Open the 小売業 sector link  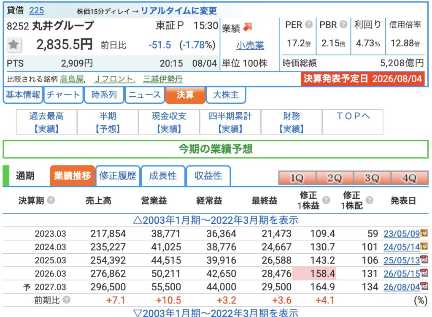pyautogui.click(x=250, y=45)
